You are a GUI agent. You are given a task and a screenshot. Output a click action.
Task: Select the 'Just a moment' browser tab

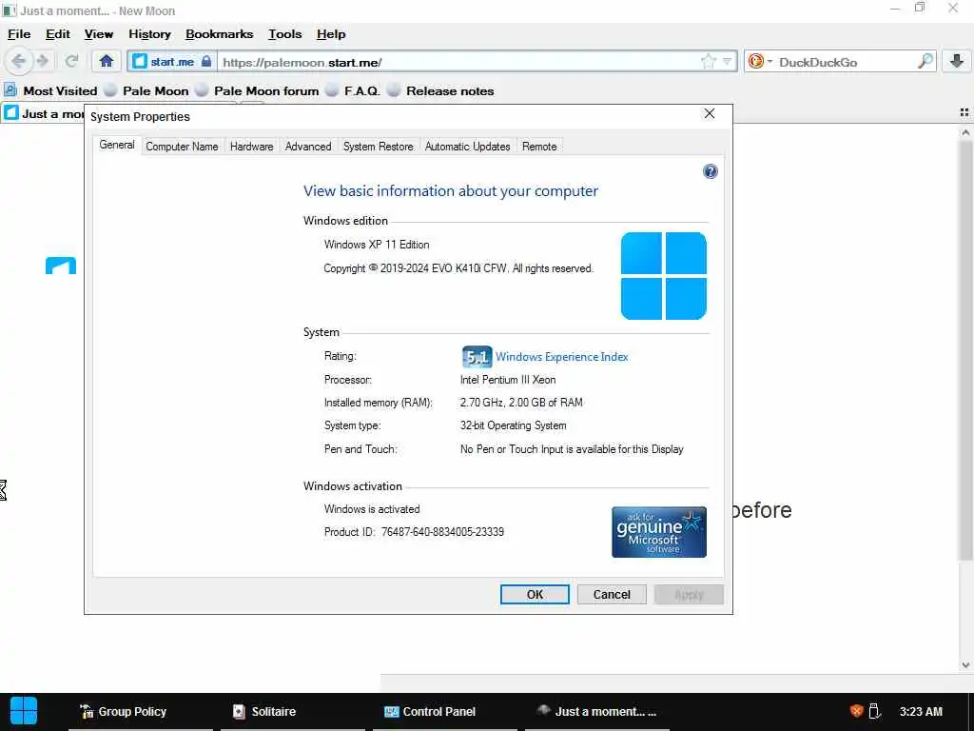[44, 114]
